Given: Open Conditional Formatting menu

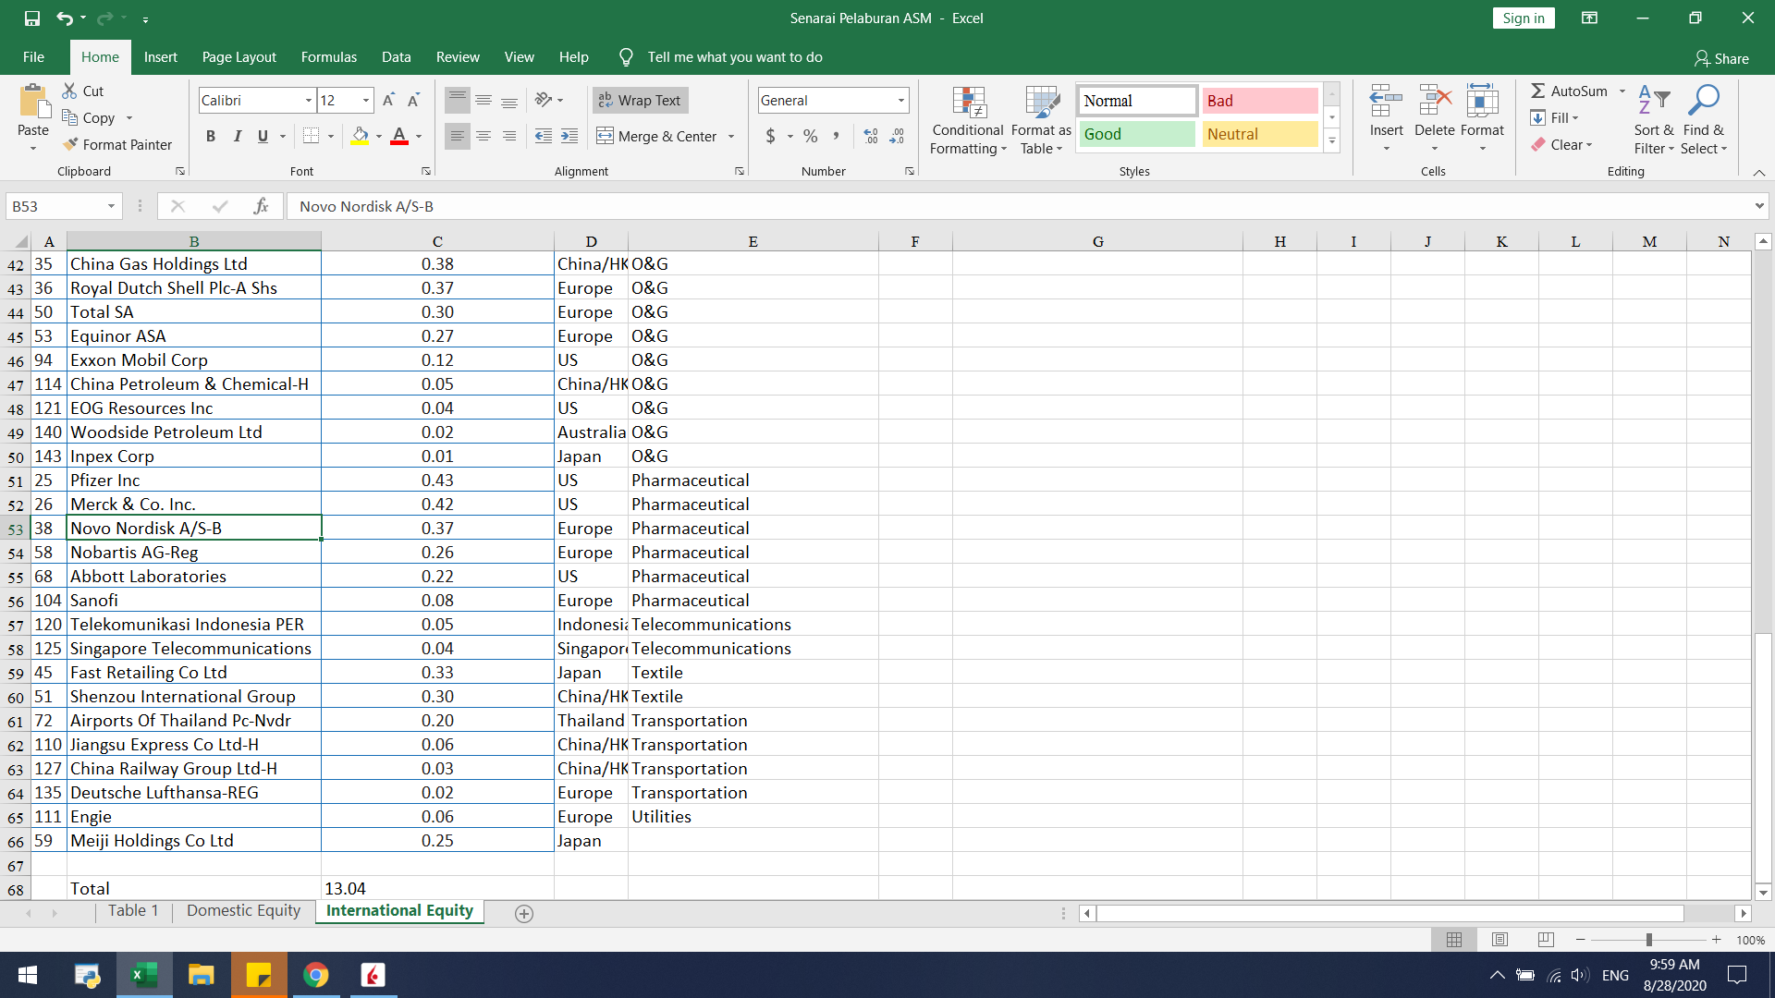Looking at the screenshot, I should (x=968, y=120).
